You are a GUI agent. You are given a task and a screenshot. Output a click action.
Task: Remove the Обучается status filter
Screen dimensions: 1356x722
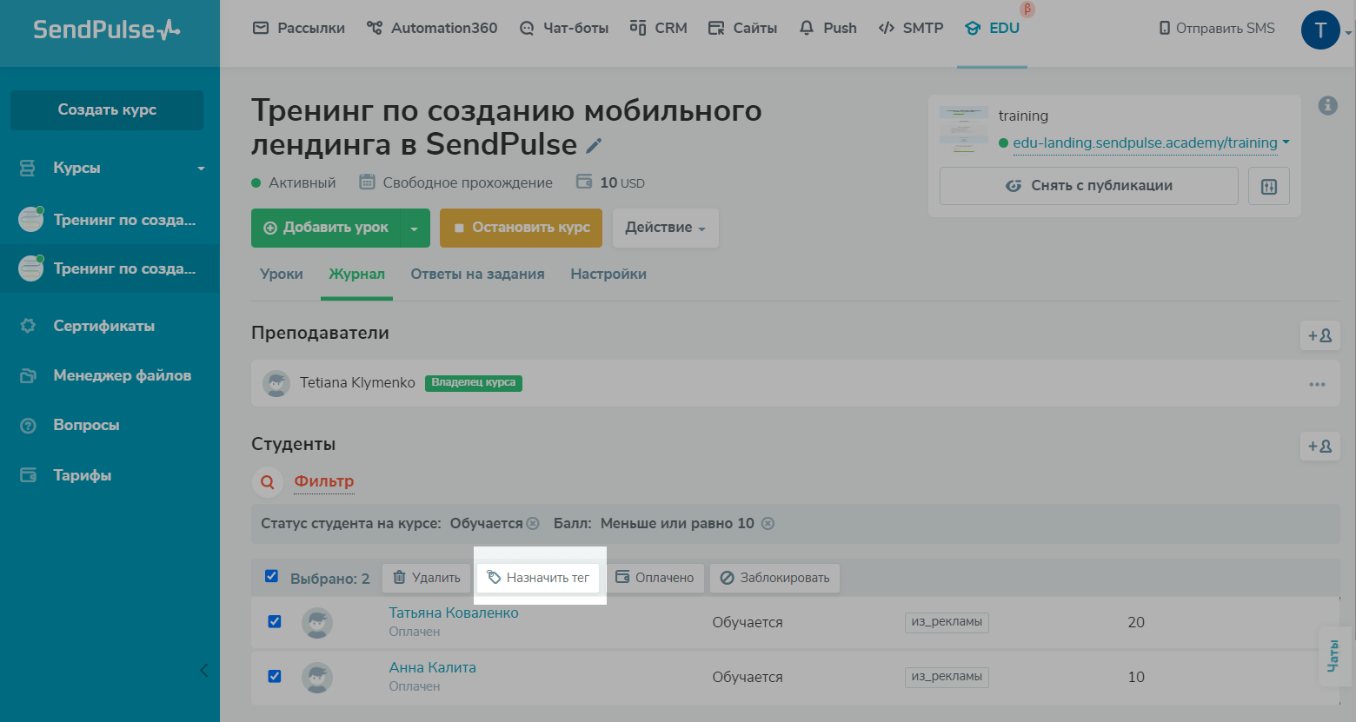(x=533, y=524)
